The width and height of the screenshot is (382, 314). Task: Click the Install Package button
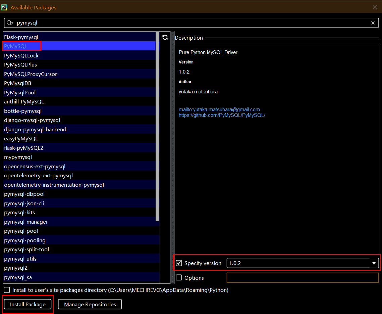coord(28,305)
